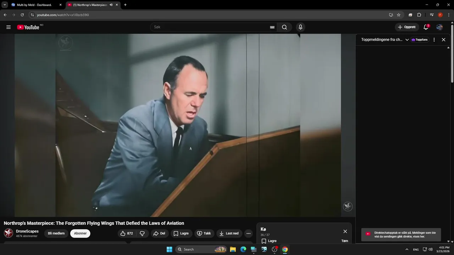
Task: Expand the Toppmeldingene chat mode dropdown
Action: click(407, 40)
